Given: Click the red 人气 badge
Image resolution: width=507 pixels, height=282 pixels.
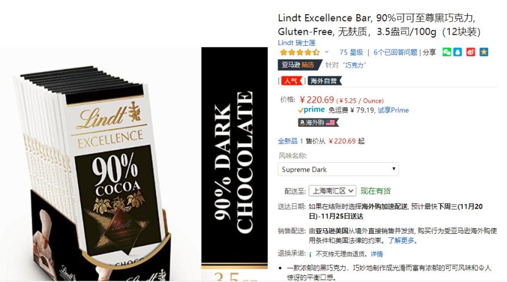Looking at the screenshot, I should click(x=292, y=81).
